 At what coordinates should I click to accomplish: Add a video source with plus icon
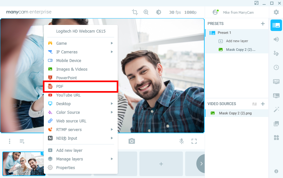[263, 104]
